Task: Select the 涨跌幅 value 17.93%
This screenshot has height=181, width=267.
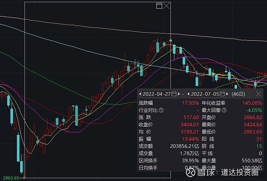Action: (x=190, y=103)
